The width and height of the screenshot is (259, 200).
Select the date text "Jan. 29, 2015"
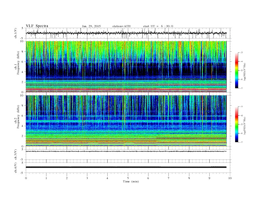[91, 26]
